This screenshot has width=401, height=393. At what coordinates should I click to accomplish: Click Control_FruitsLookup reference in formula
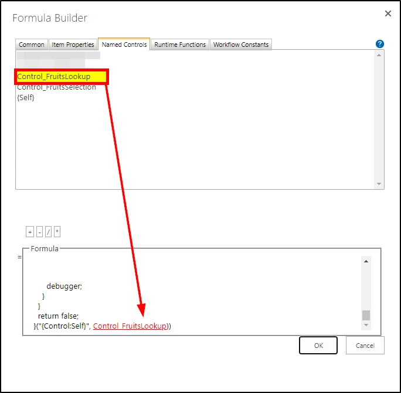(x=130, y=326)
